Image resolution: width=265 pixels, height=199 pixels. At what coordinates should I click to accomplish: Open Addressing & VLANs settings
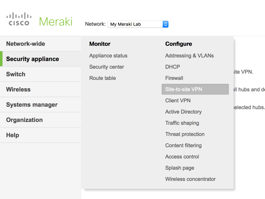point(189,56)
